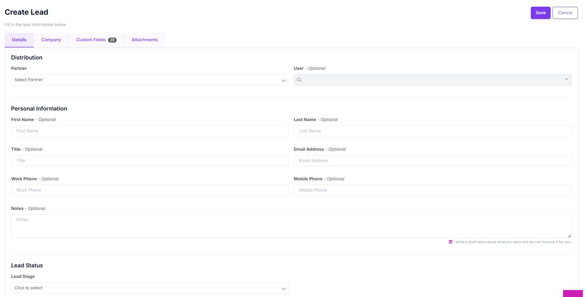Focus the Work Phone input

point(150,190)
